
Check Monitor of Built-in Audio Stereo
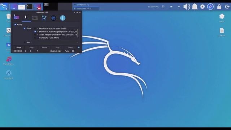click(x=35, y=29)
